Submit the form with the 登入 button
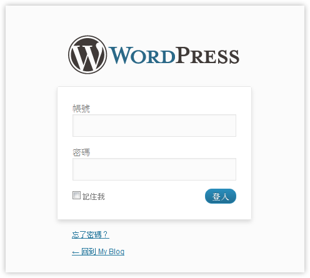310x278 pixels. pyautogui.click(x=221, y=196)
